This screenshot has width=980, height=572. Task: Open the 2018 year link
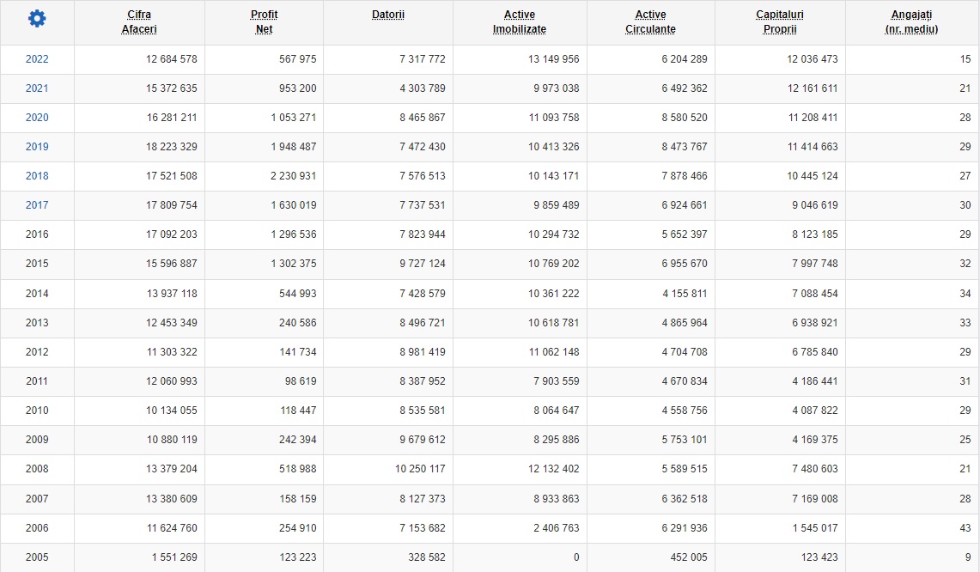point(37,176)
